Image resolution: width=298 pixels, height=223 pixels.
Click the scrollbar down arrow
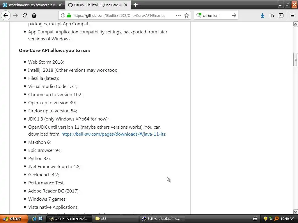pyautogui.click(x=295, y=212)
